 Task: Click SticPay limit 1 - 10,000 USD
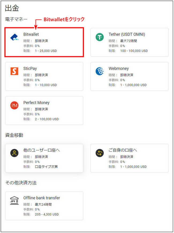46,85
